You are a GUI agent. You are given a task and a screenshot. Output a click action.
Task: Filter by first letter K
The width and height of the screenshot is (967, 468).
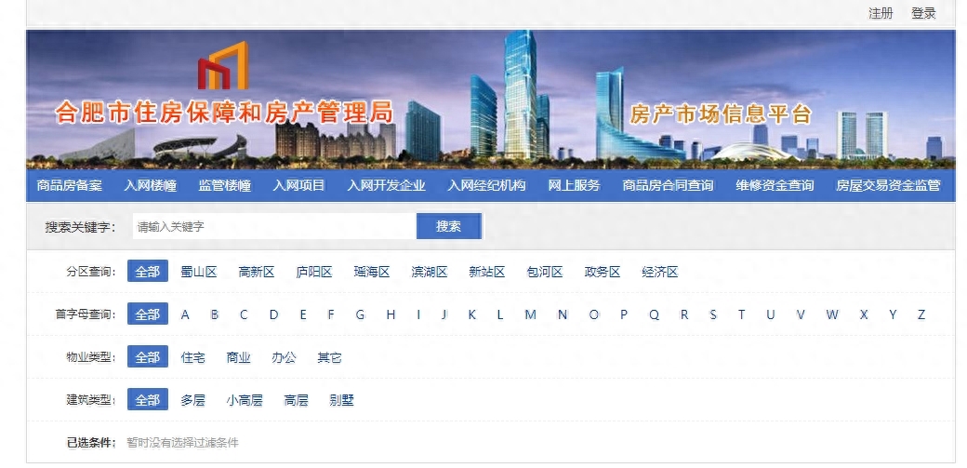471,314
